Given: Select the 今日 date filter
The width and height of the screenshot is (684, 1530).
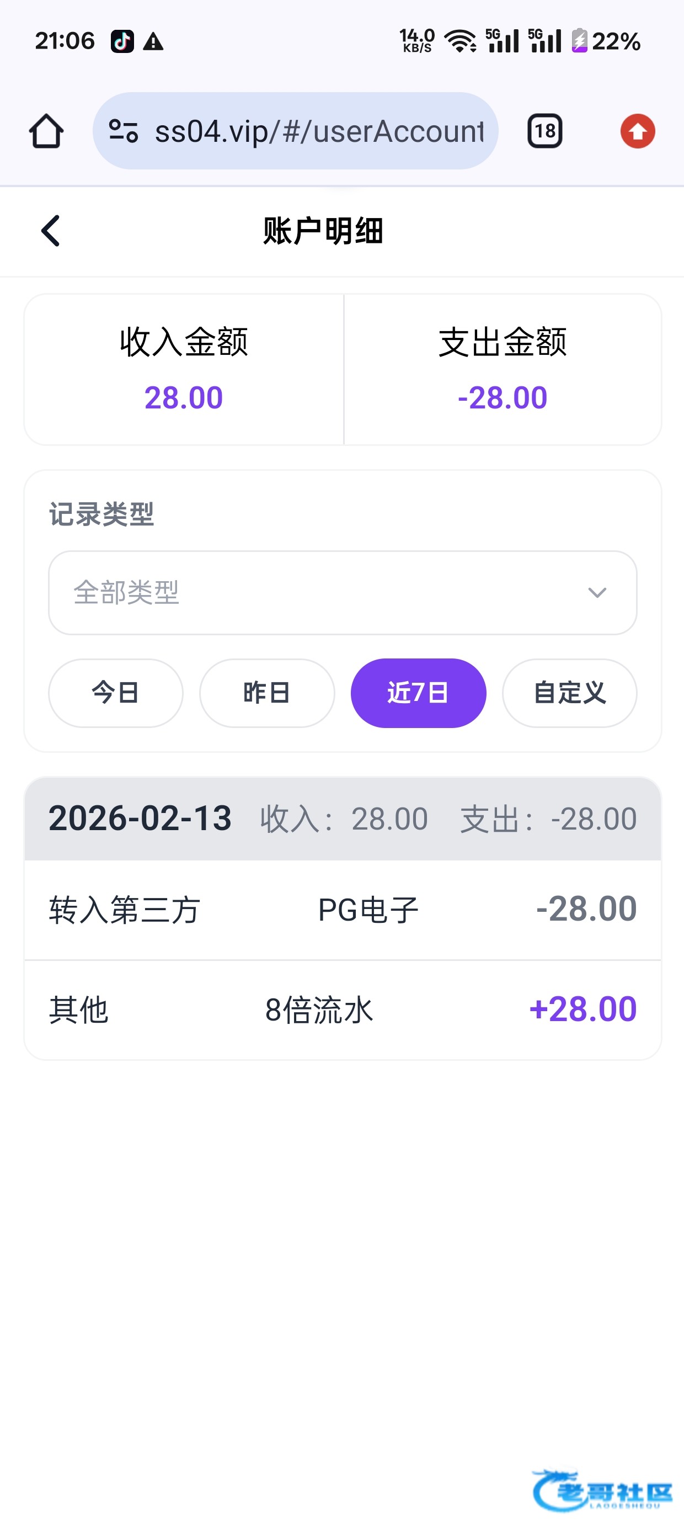Looking at the screenshot, I should pyautogui.click(x=116, y=693).
